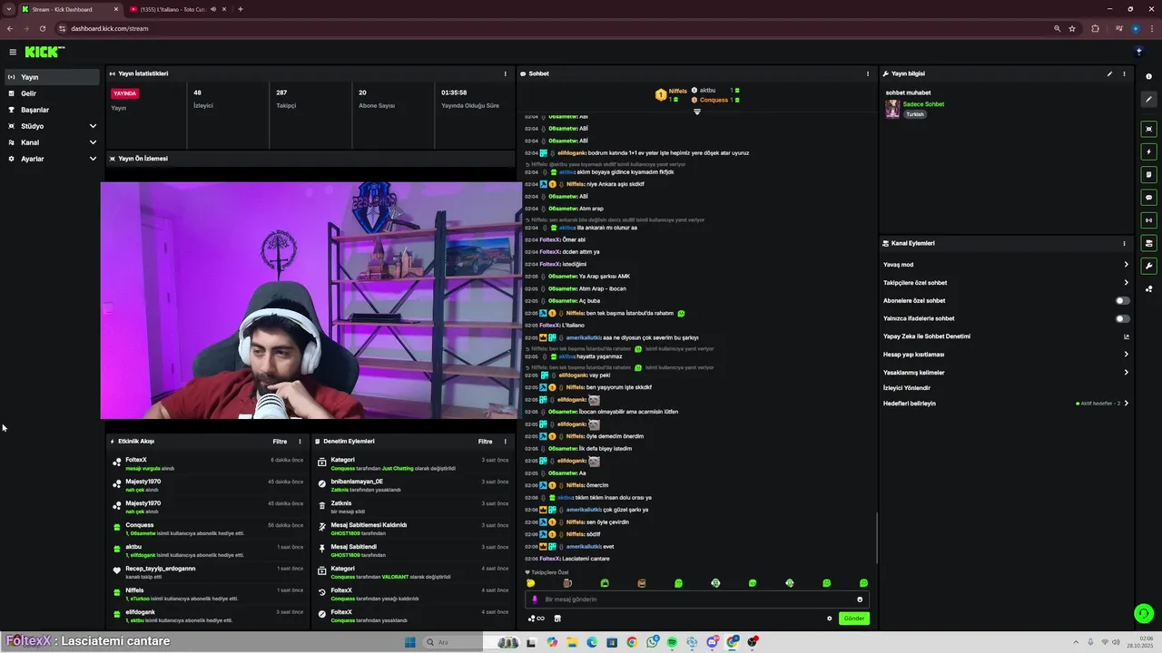Click the shop icon below message box
The height and width of the screenshot is (653, 1162).
557,619
